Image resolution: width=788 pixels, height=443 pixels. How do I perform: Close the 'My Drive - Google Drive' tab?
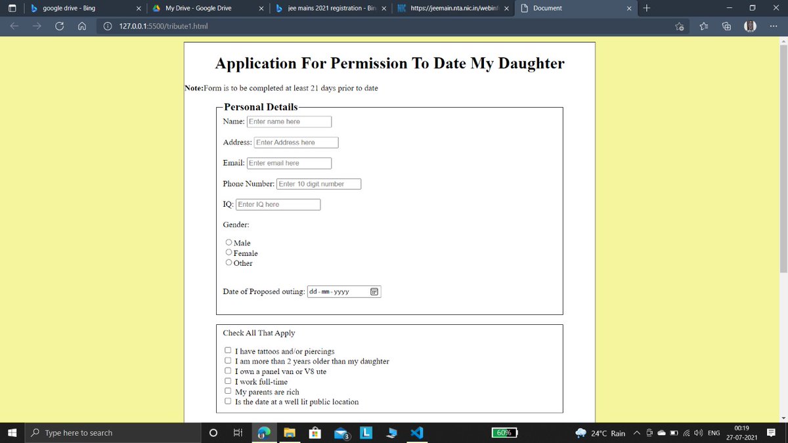point(261,8)
